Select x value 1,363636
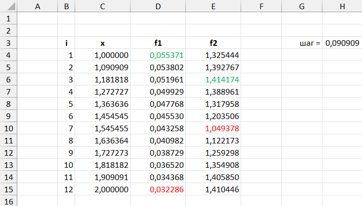This screenshot has height=206, width=362. pyautogui.click(x=103, y=104)
